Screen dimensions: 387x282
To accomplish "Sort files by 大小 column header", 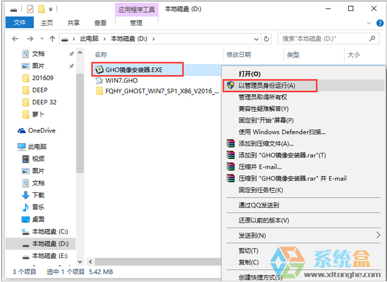I will tap(354, 55).
